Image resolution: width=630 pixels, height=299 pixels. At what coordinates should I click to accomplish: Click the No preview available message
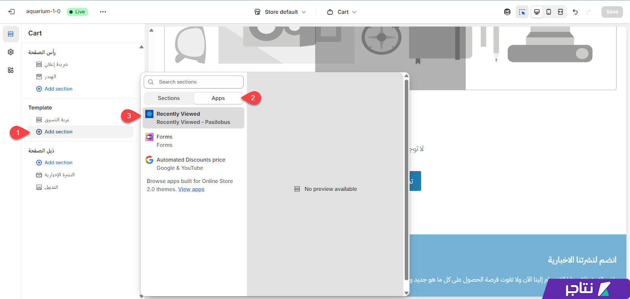pyautogui.click(x=326, y=189)
